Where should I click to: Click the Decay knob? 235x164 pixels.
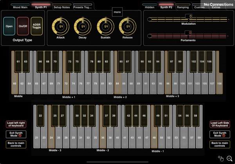pyautogui.click(x=83, y=27)
